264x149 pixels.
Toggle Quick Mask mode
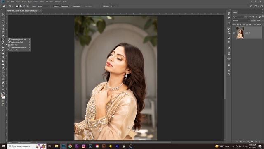click(3, 101)
